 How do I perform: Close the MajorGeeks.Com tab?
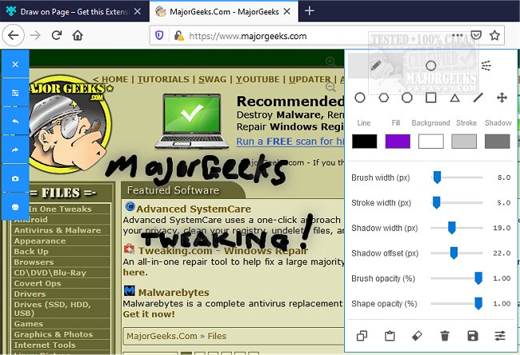[287, 12]
